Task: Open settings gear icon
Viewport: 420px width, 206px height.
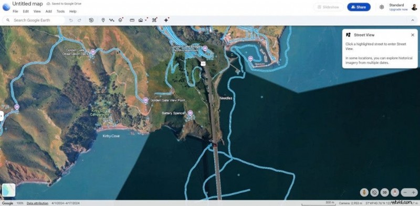Action: pos(382,7)
